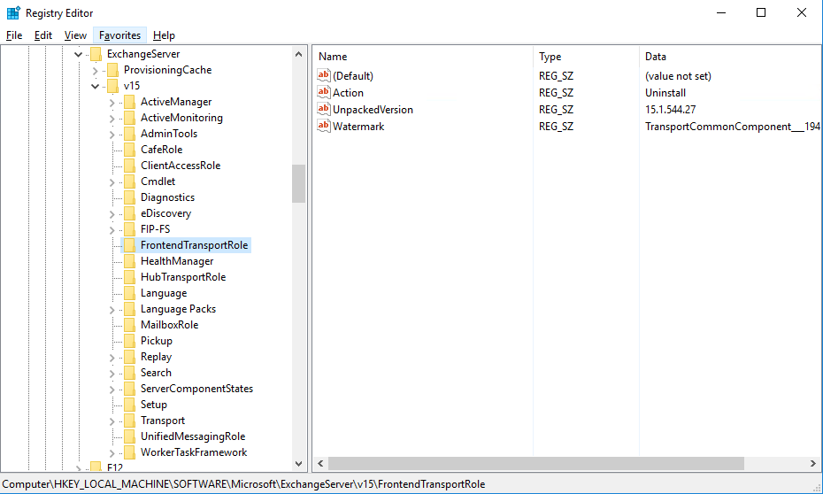823x494 pixels.
Task: Expand the ServerComponentStates key
Action: coord(112,389)
